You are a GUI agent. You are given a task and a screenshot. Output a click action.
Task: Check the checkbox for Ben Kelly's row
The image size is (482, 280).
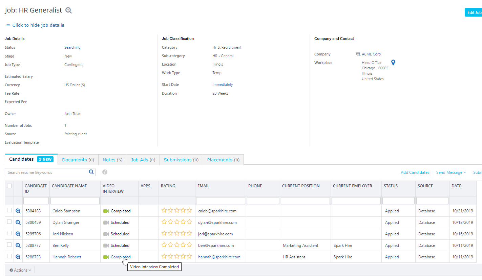[x=9, y=245]
